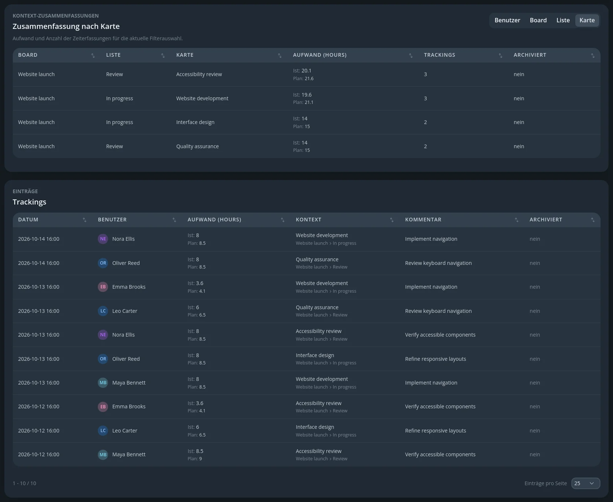The image size is (613, 502).
Task: Click 'Ist: 8.5' effort in Maya Bennett row
Action: point(196,451)
